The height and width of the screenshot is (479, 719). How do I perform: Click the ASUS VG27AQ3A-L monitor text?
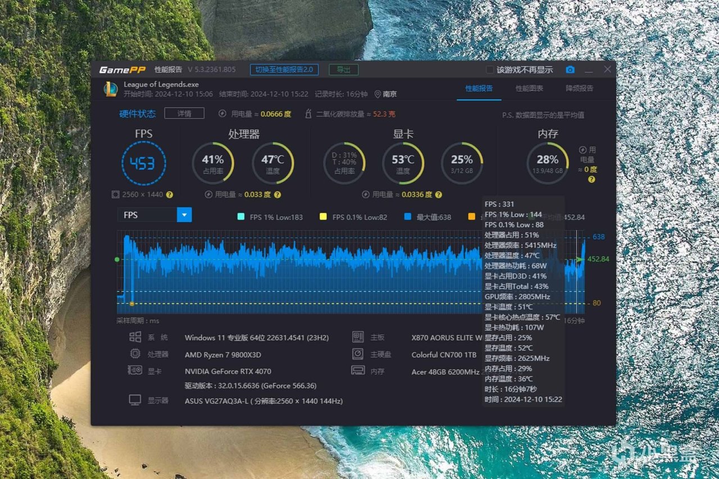[263, 401]
